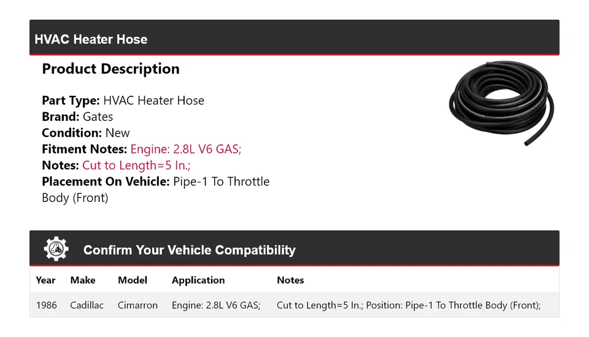Viewport: 589px width, 337px height.
Task: Click the Application column header
Action: [x=198, y=280]
